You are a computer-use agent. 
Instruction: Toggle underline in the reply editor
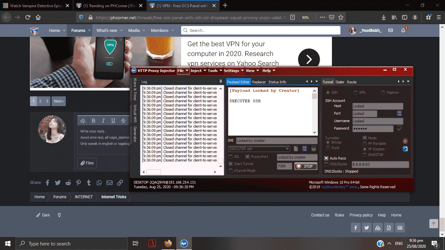pos(113,121)
